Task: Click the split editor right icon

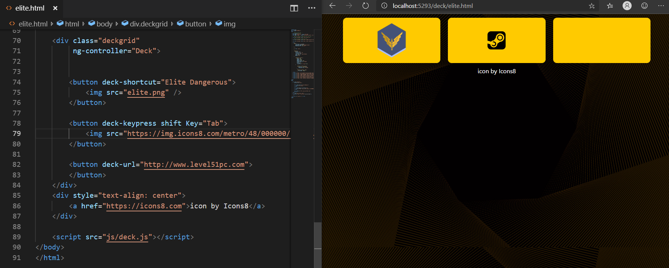Action: point(294,8)
